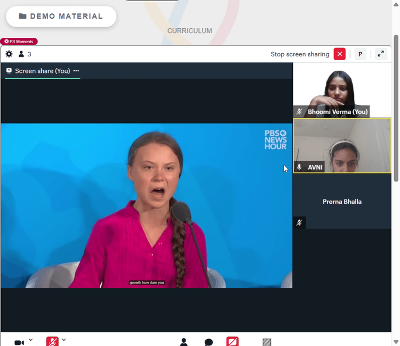Dismiss the PS Moments tag
The height and width of the screenshot is (346, 400).
point(6,41)
